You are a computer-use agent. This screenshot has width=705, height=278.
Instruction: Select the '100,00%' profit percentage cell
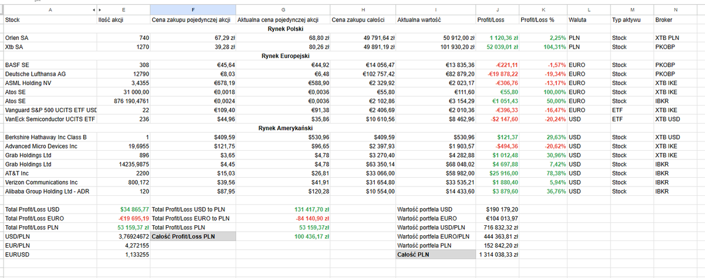click(x=543, y=91)
